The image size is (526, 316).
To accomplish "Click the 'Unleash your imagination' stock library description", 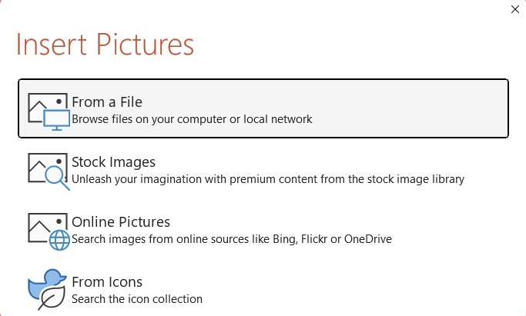I will [x=268, y=179].
